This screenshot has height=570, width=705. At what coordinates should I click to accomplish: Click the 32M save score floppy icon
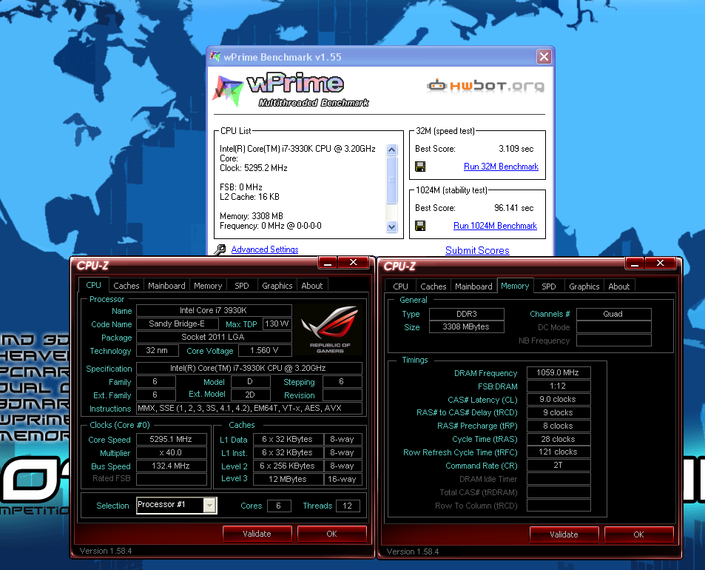[x=420, y=167]
